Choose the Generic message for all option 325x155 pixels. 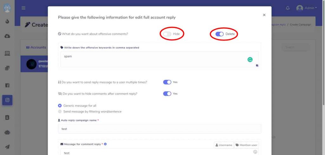pos(77,106)
